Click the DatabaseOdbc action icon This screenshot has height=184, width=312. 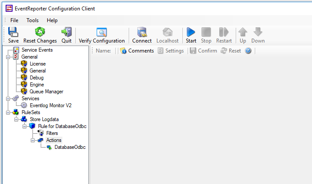pos(49,147)
